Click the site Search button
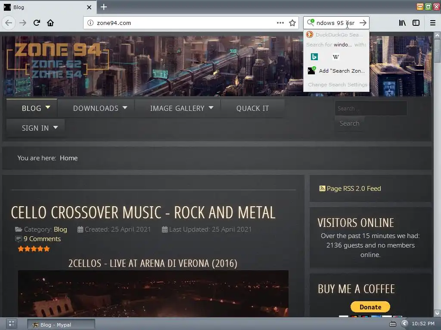The height and width of the screenshot is (330, 441). (349, 123)
